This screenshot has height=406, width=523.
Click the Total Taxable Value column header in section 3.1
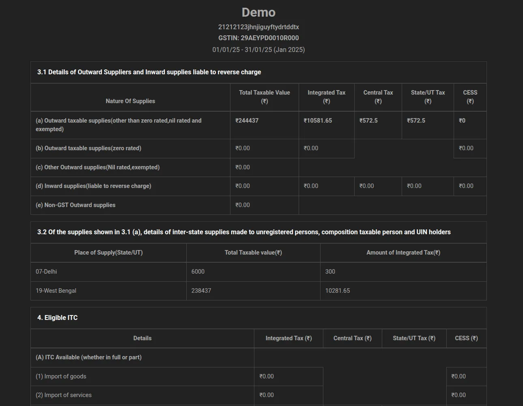[265, 97]
